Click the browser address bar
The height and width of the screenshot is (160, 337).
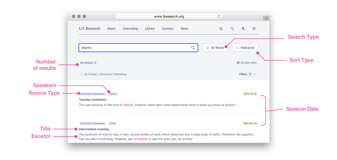[168, 17]
